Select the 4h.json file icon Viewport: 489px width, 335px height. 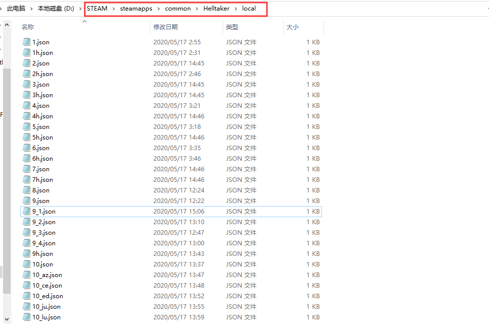27,116
